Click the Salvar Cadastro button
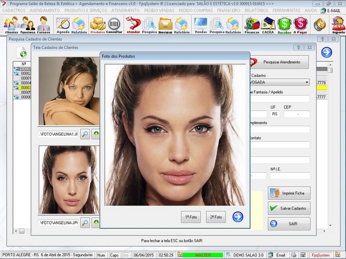 [289, 208]
